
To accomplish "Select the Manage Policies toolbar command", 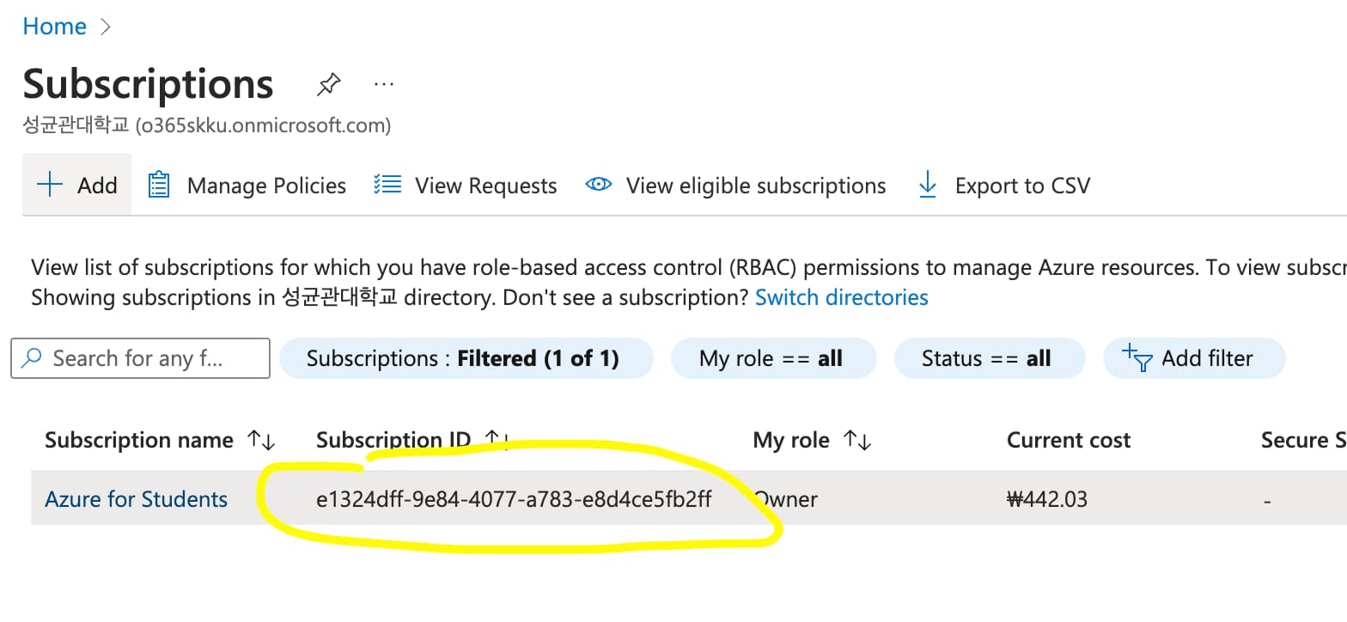I will (x=265, y=185).
